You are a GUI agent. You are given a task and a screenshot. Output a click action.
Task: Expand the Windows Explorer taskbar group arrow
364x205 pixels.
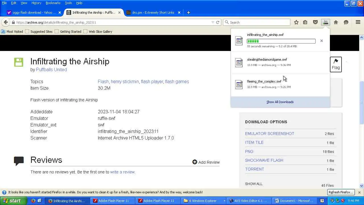(224, 201)
